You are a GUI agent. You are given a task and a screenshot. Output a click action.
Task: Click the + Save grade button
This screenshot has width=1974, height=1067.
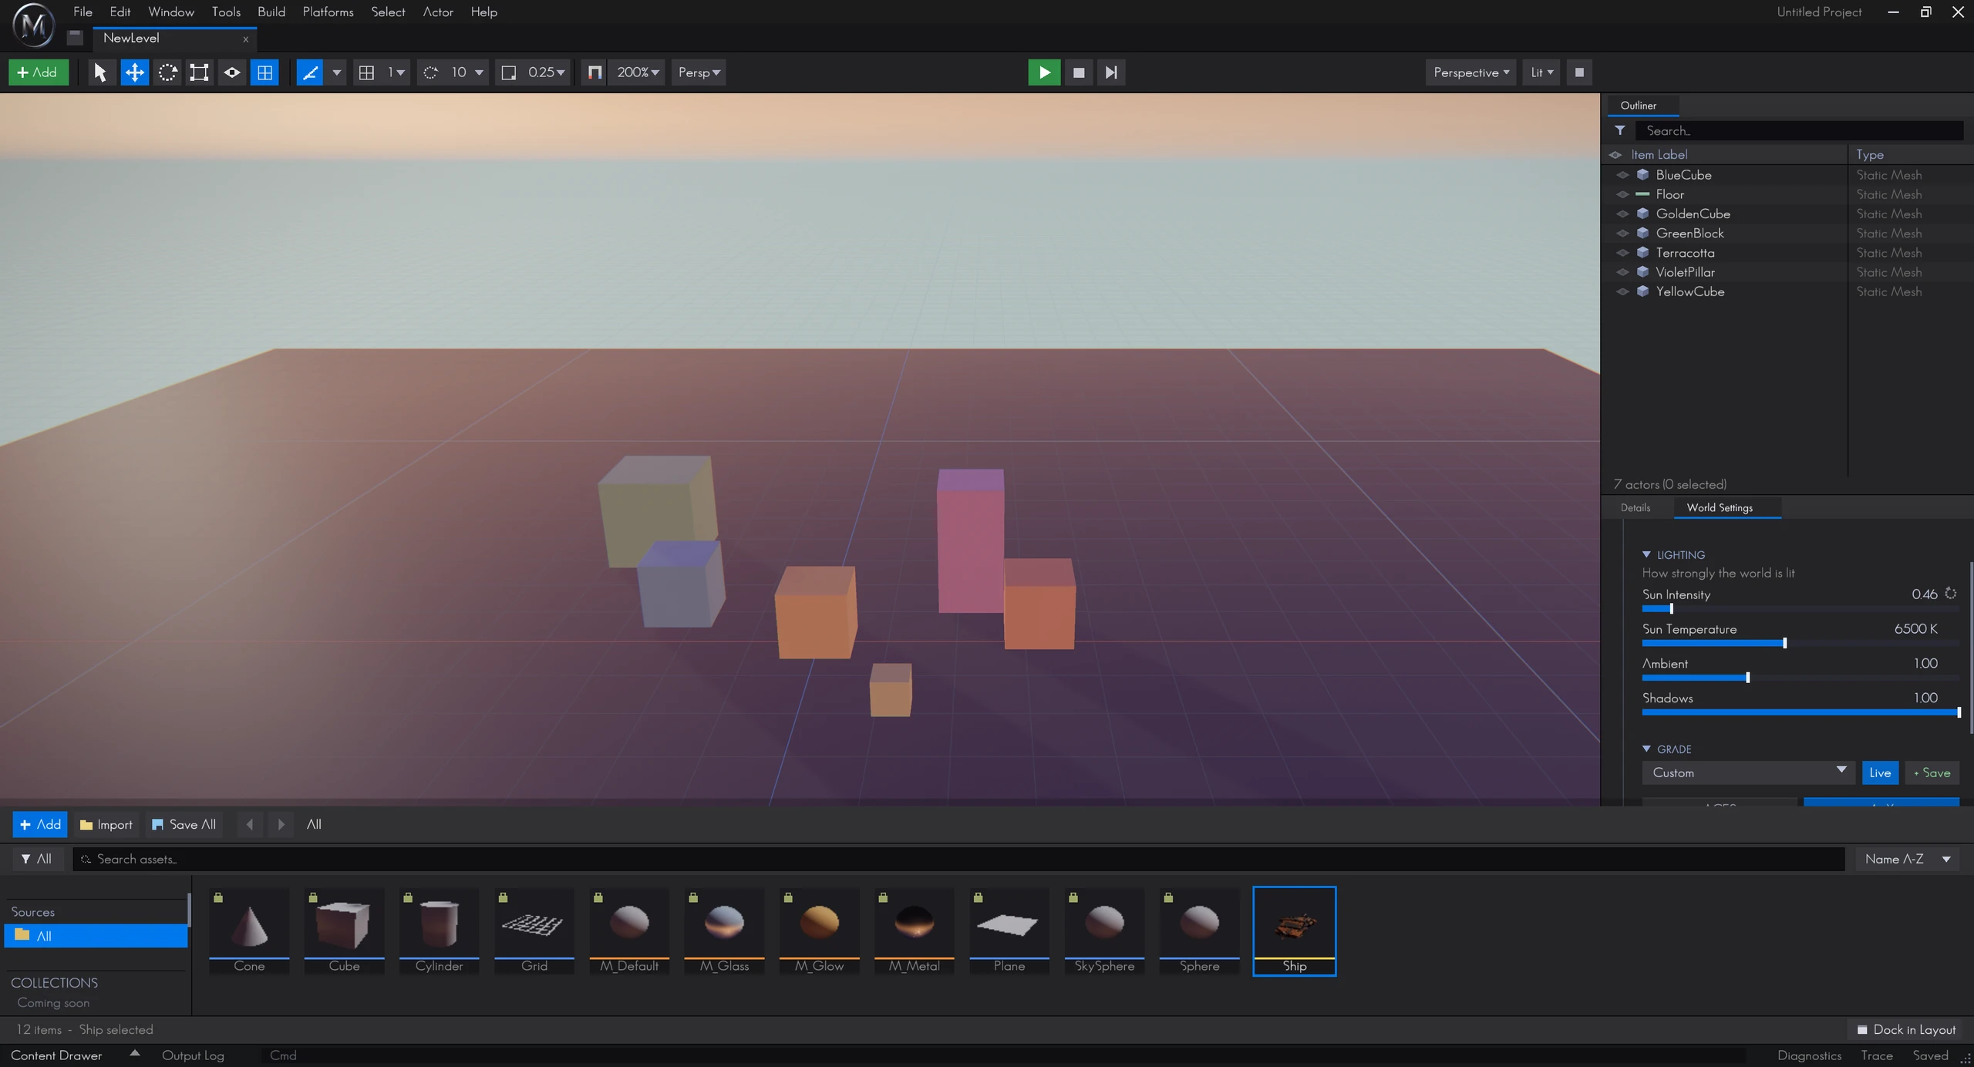(x=1932, y=772)
